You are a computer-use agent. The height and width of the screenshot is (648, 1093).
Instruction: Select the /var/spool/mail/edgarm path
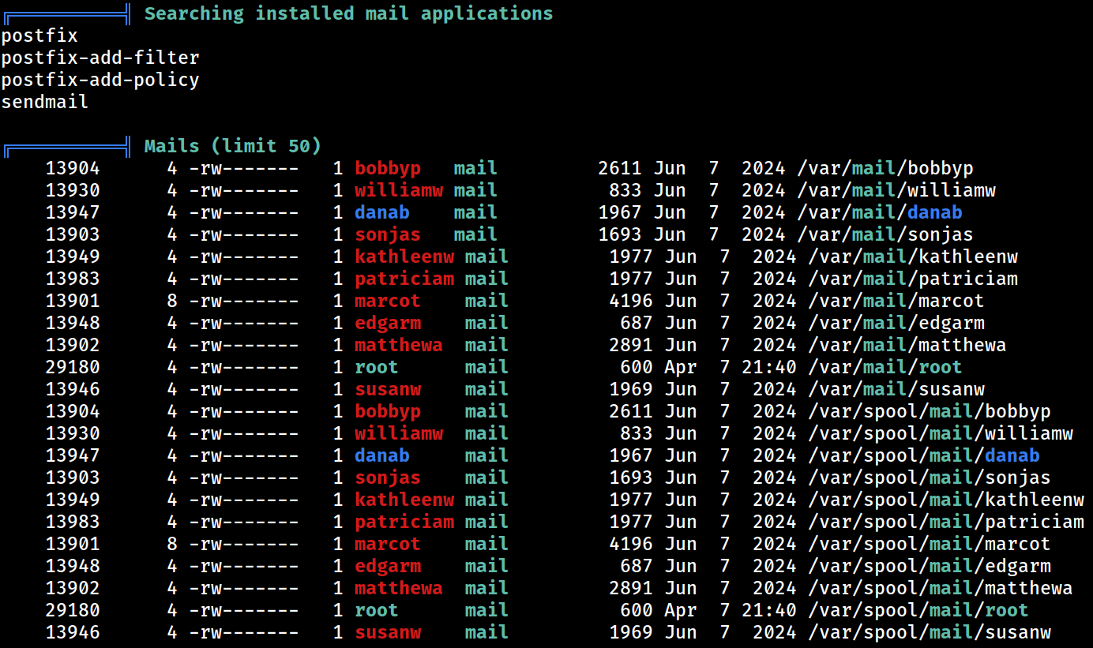[x=930, y=566]
